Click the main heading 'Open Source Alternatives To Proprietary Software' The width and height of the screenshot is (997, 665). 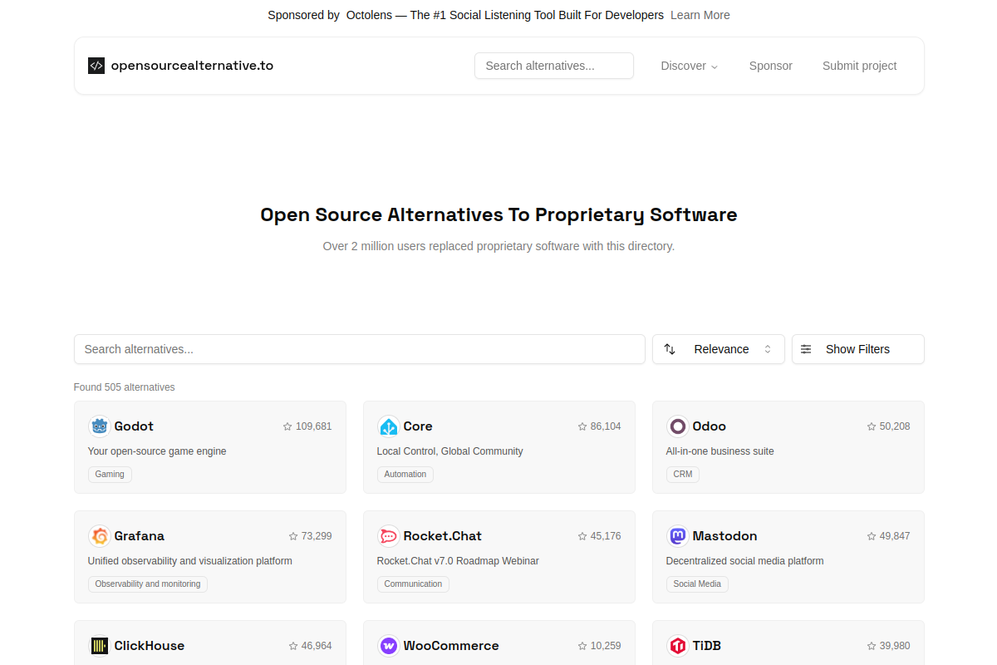coord(498,214)
